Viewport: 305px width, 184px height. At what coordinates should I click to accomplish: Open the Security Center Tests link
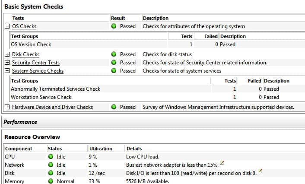tap(36, 63)
